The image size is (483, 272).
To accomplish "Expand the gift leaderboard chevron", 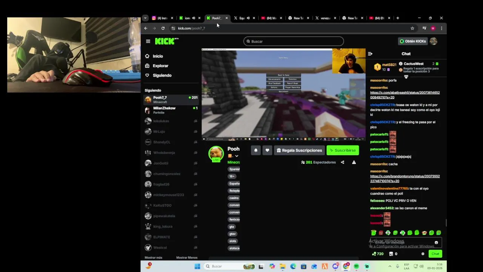I will coord(406,77).
